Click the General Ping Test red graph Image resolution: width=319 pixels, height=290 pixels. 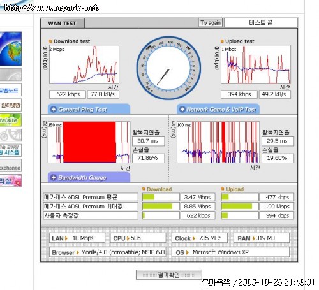click(x=89, y=142)
